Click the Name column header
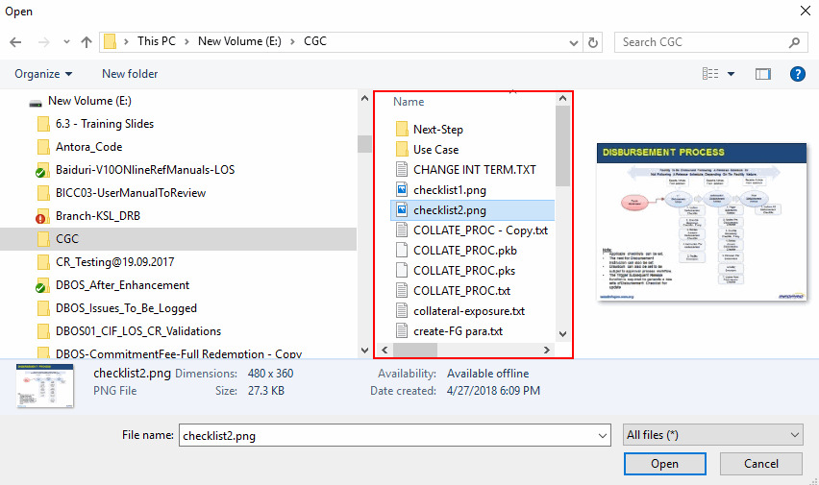 pyautogui.click(x=409, y=102)
